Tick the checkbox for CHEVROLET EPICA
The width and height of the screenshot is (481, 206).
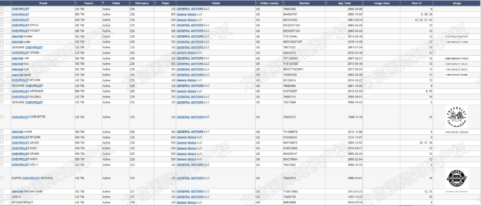coord(2,25)
